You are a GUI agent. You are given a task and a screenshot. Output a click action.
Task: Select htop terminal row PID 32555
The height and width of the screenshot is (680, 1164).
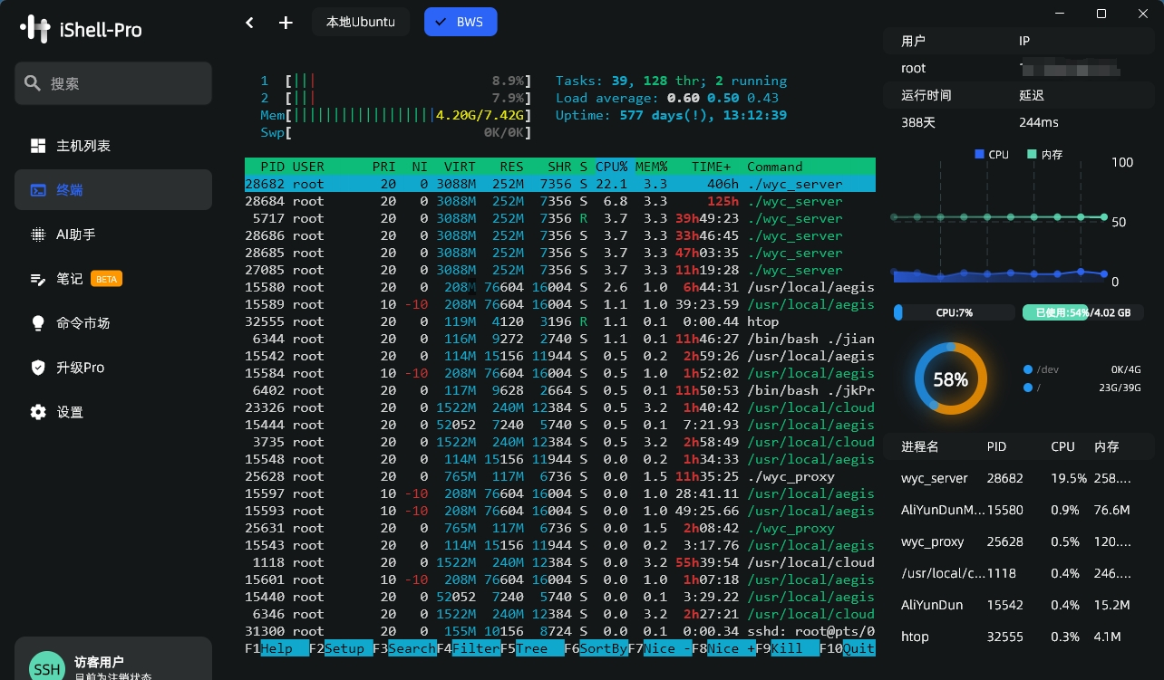(560, 321)
